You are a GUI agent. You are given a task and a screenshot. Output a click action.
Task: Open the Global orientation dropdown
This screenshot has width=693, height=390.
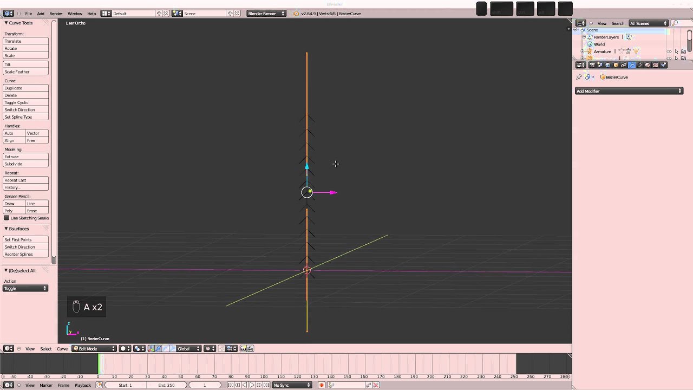pos(189,348)
